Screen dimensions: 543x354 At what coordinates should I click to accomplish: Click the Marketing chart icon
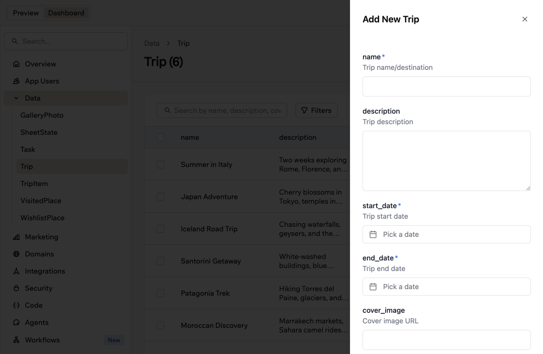click(x=16, y=237)
